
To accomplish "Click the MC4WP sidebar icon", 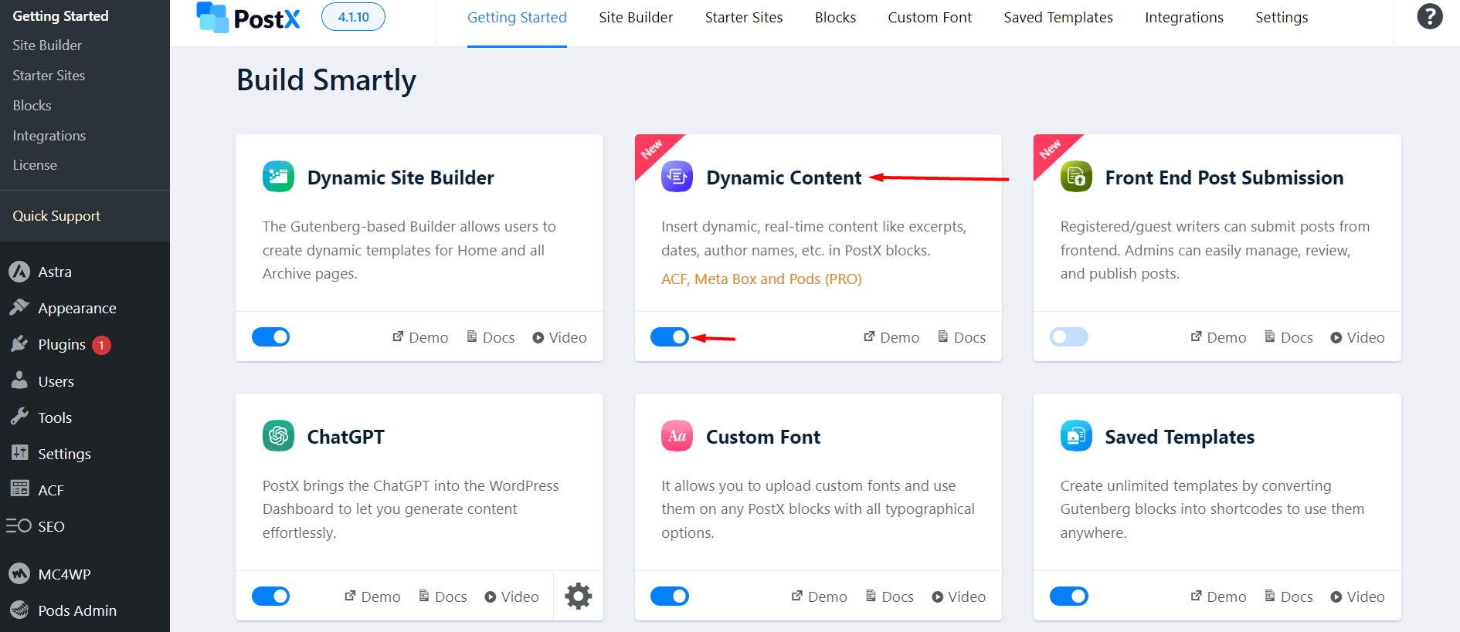I will pyautogui.click(x=19, y=573).
